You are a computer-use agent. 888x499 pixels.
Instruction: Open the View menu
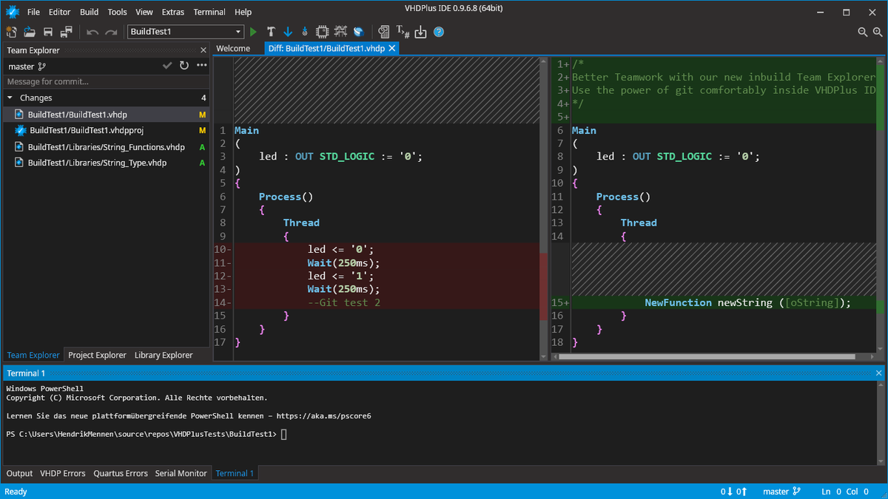pyautogui.click(x=144, y=12)
